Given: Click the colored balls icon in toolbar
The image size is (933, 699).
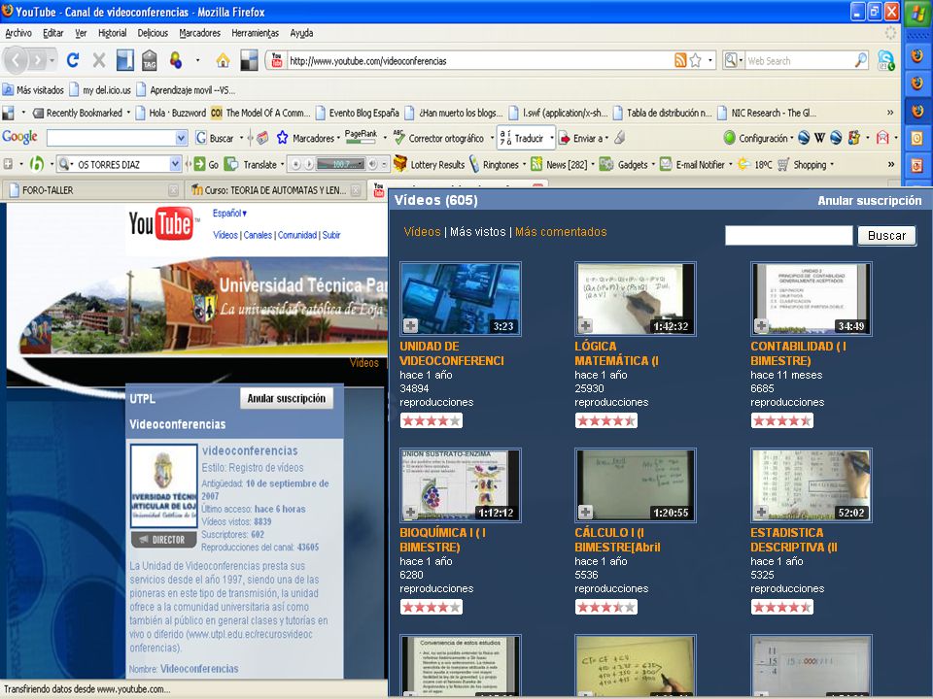Looking at the screenshot, I should (x=176, y=60).
